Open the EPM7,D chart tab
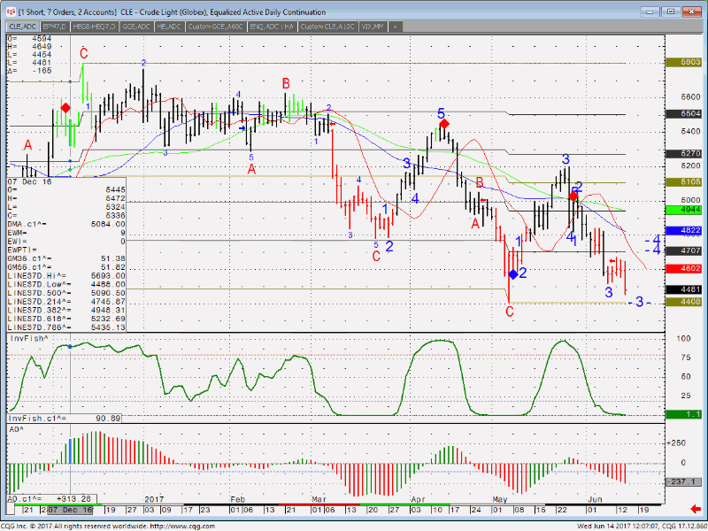 55,27
